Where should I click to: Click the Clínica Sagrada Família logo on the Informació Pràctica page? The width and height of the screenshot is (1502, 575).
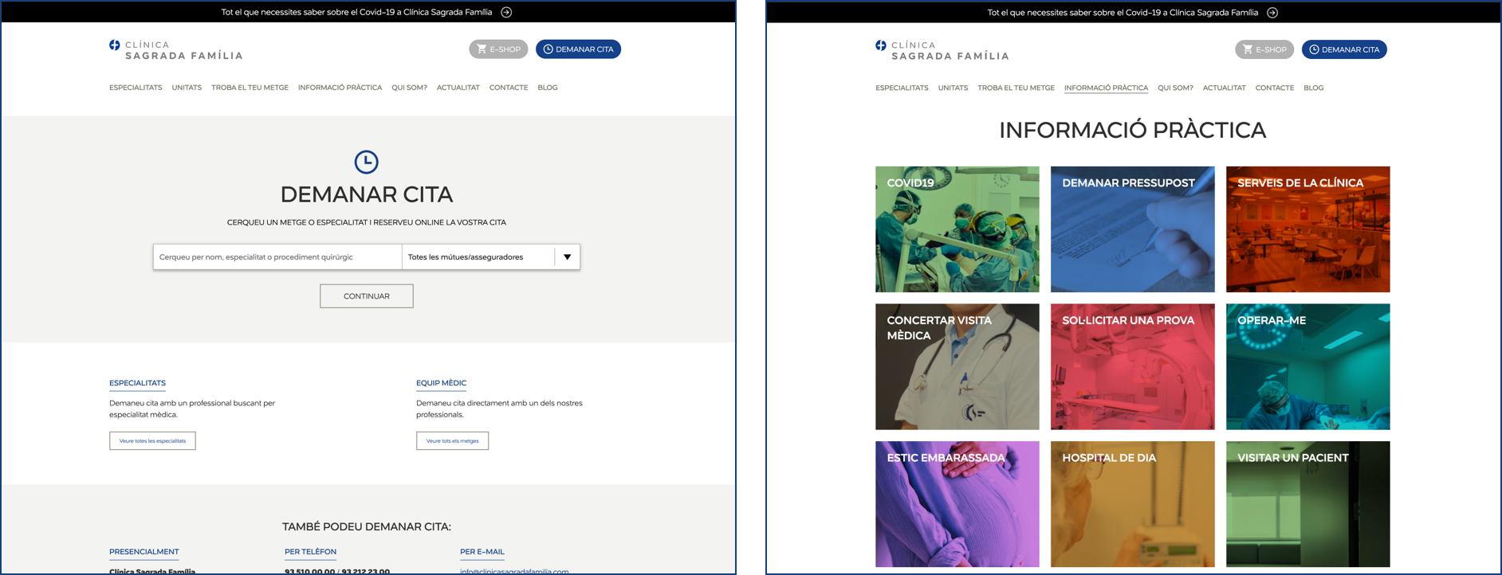[942, 50]
